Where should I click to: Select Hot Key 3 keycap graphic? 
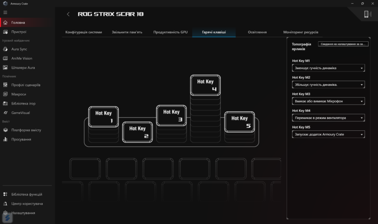(172, 115)
